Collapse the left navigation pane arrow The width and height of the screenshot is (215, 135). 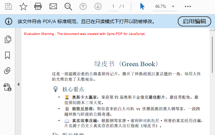click(x=18, y=84)
